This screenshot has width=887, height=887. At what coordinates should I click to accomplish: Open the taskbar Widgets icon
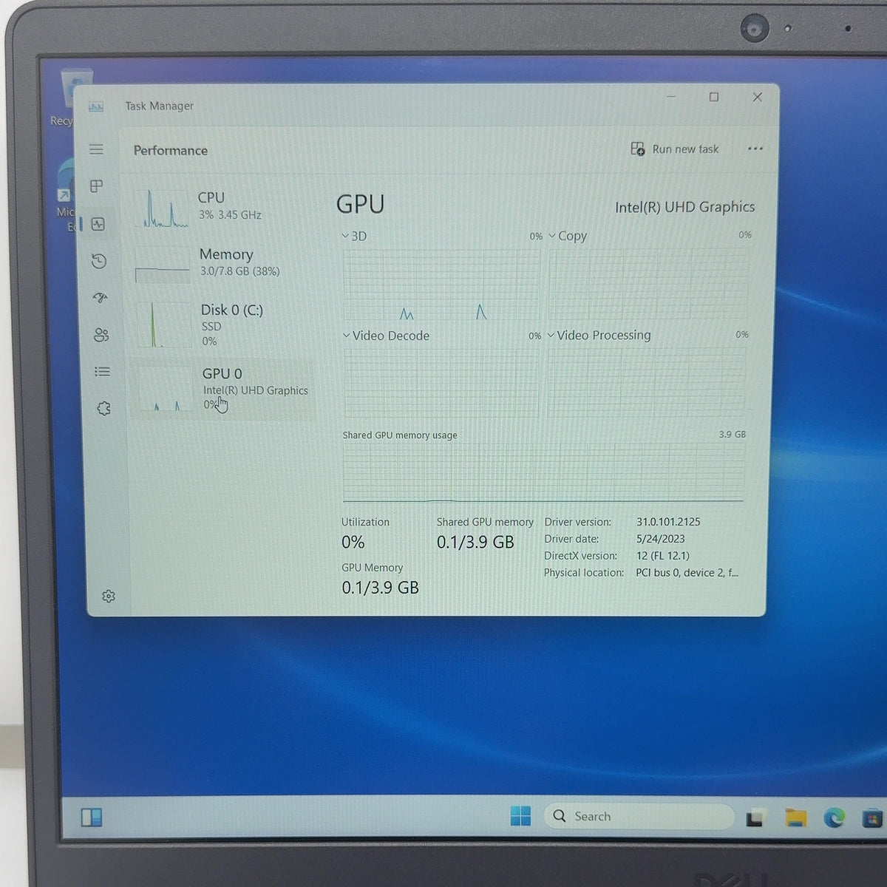point(92,818)
